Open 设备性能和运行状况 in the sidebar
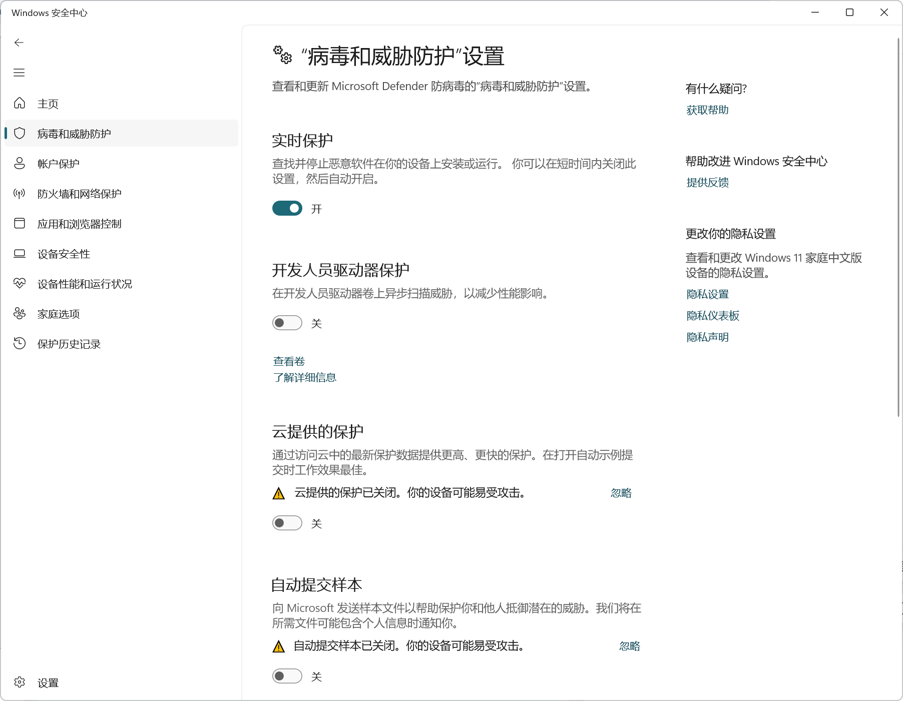 [121, 284]
